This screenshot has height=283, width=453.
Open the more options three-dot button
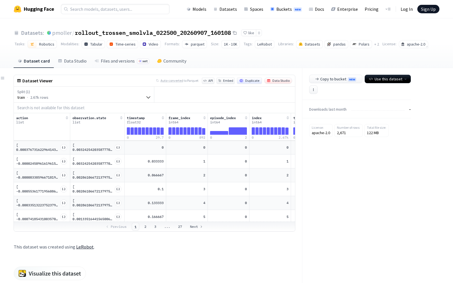pos(313,90)
